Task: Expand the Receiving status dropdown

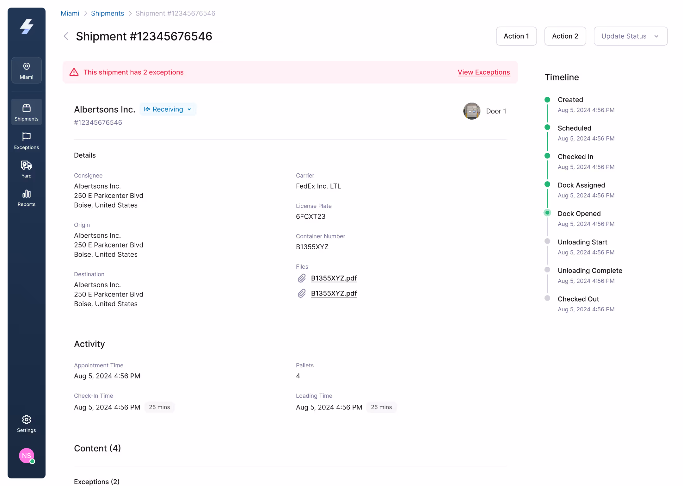Action: click(168, 109)
